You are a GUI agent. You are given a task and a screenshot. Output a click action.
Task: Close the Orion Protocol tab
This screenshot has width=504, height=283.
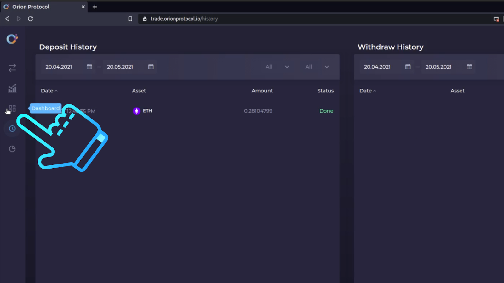pos(83,7)
